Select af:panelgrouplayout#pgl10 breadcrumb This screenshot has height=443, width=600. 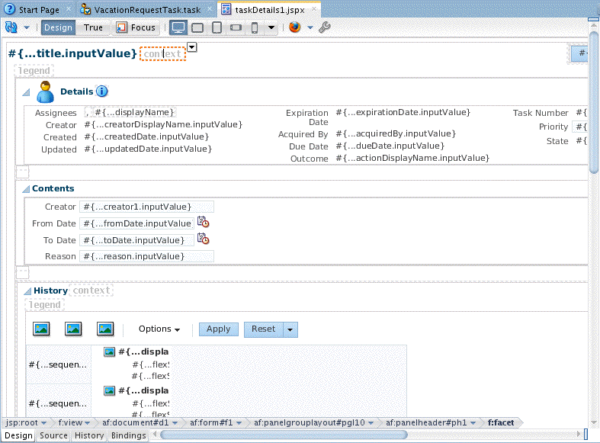(x=310, y=422)
